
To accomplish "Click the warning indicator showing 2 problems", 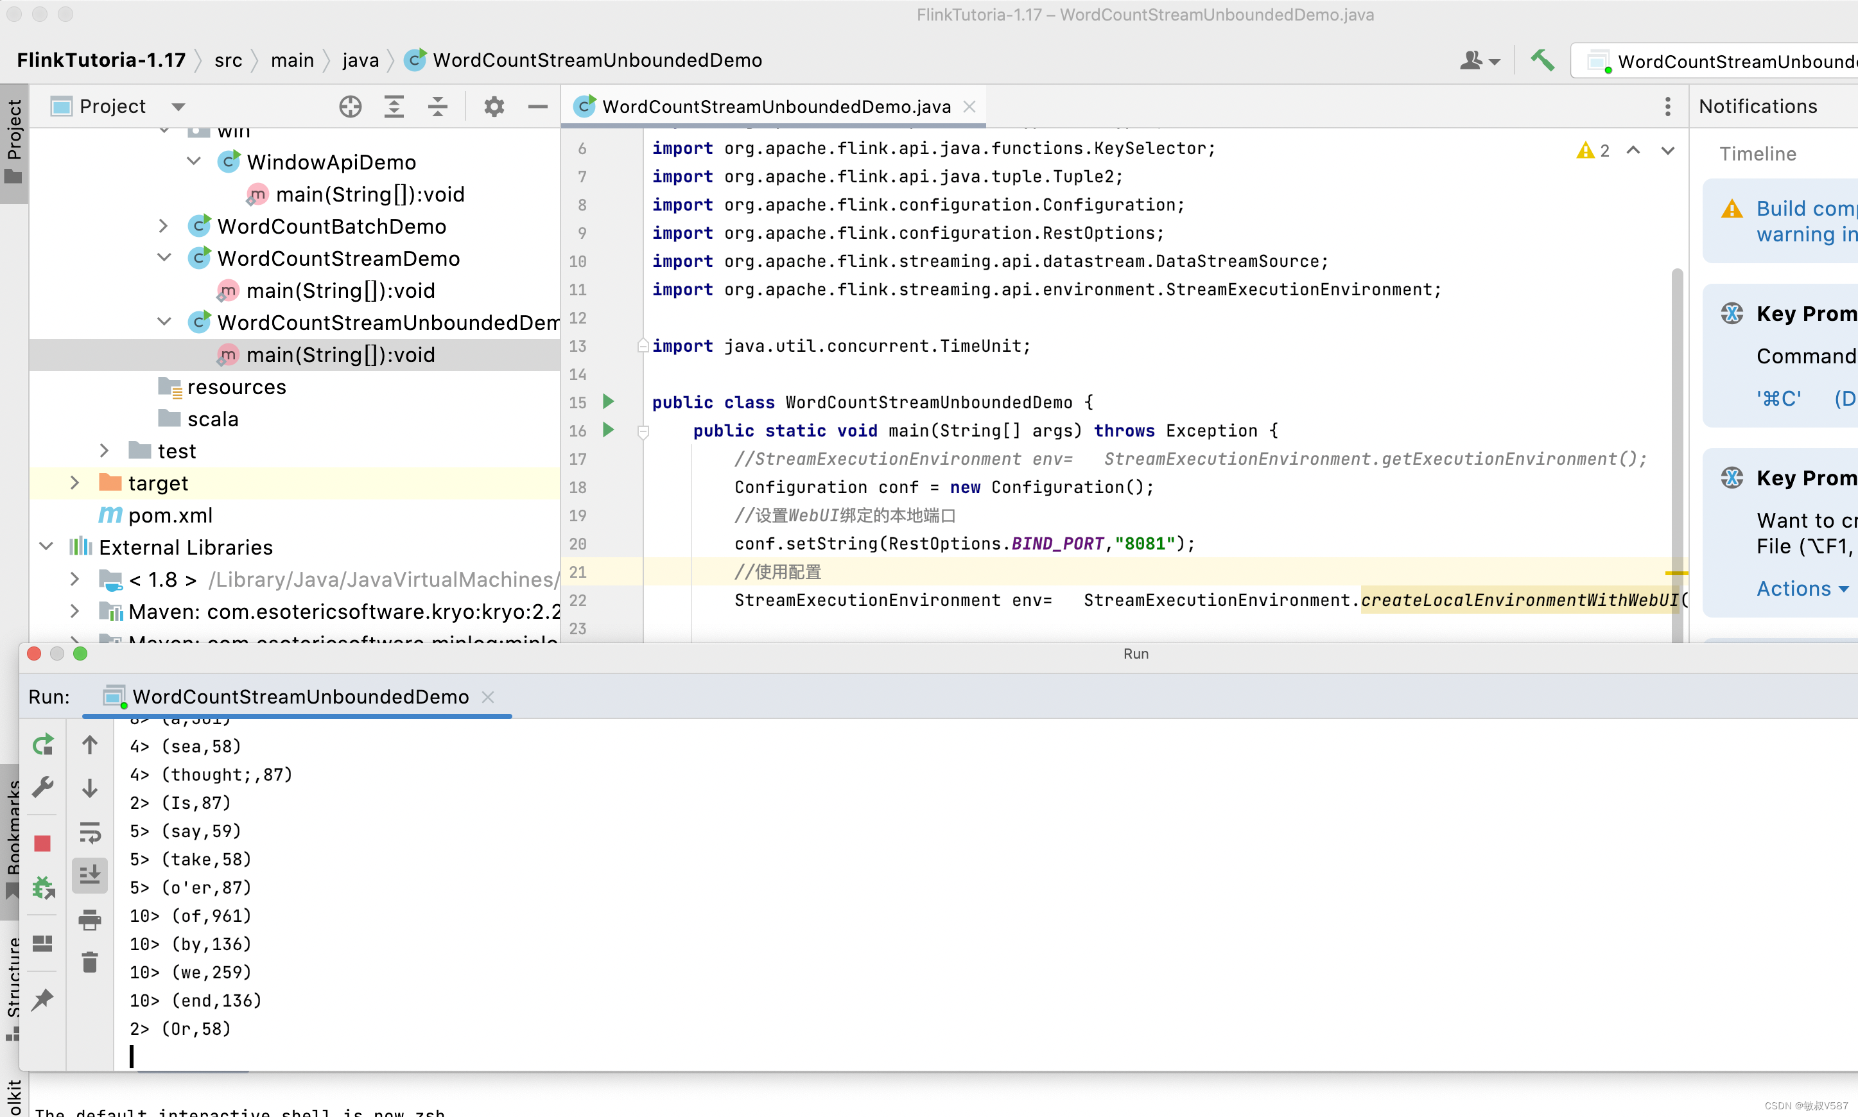I will click(x=1594, y=151).
